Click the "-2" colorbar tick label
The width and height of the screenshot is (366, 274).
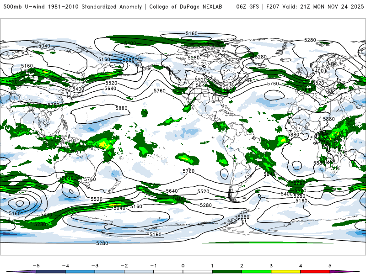pyautogui.click(x=124, y=266)
